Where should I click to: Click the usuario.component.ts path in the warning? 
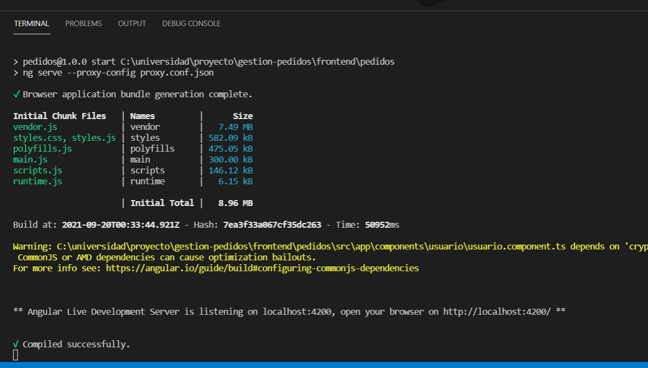pos(311,247)
